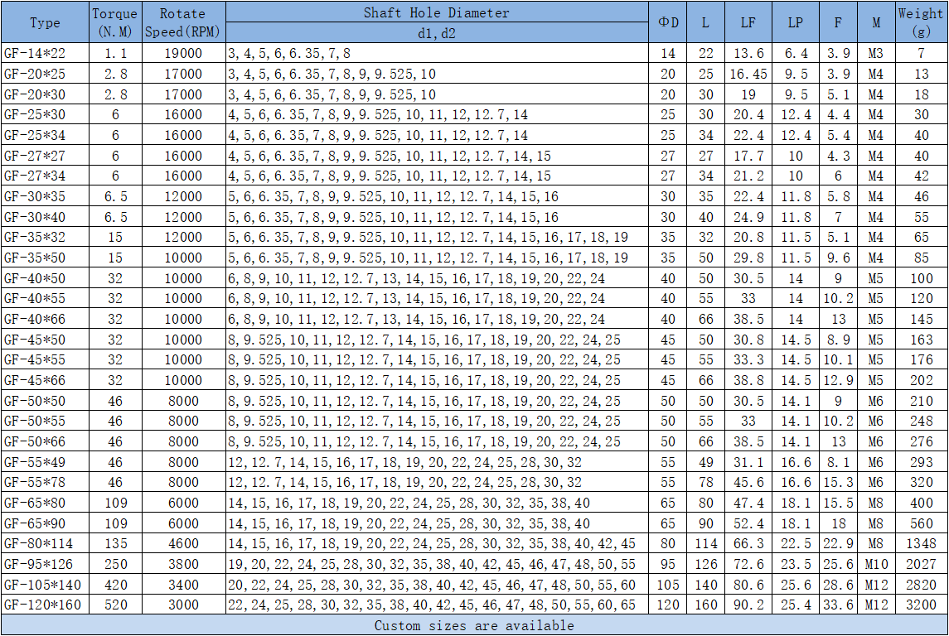949x636 pixels.
Task: Select the GF-95*126 type cell
Action: (46, 564)
